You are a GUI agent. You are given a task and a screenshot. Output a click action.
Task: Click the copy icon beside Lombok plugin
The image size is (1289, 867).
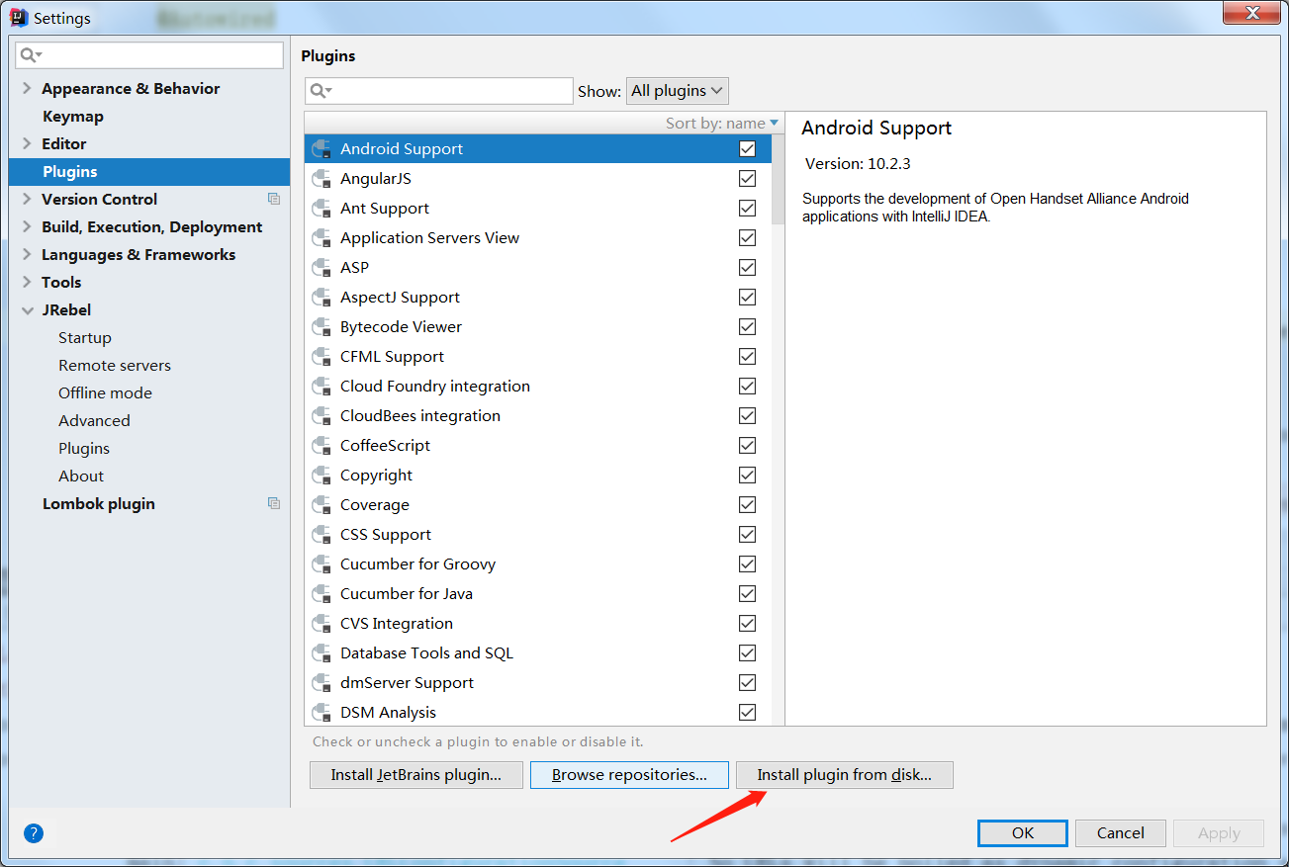[x=274, y=503]
